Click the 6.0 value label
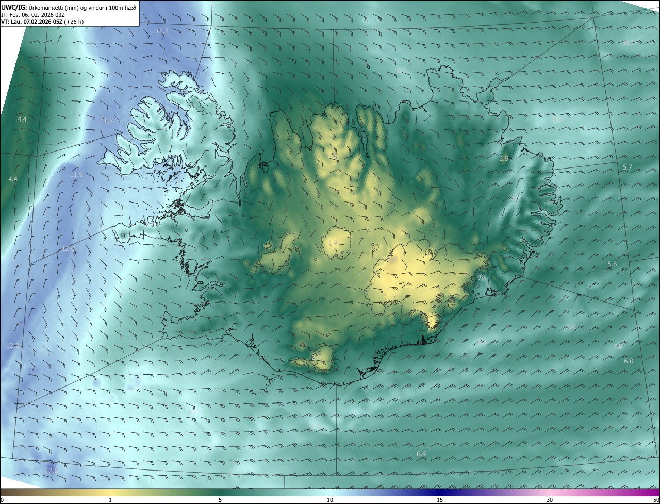Image resolution: width=660 pixels, height=504 pixels. pyautogui.click(x=629, y=361)
